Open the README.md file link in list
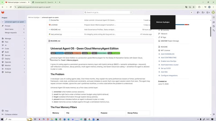Viewport: 216px width, 121px height. pos(56,30)
